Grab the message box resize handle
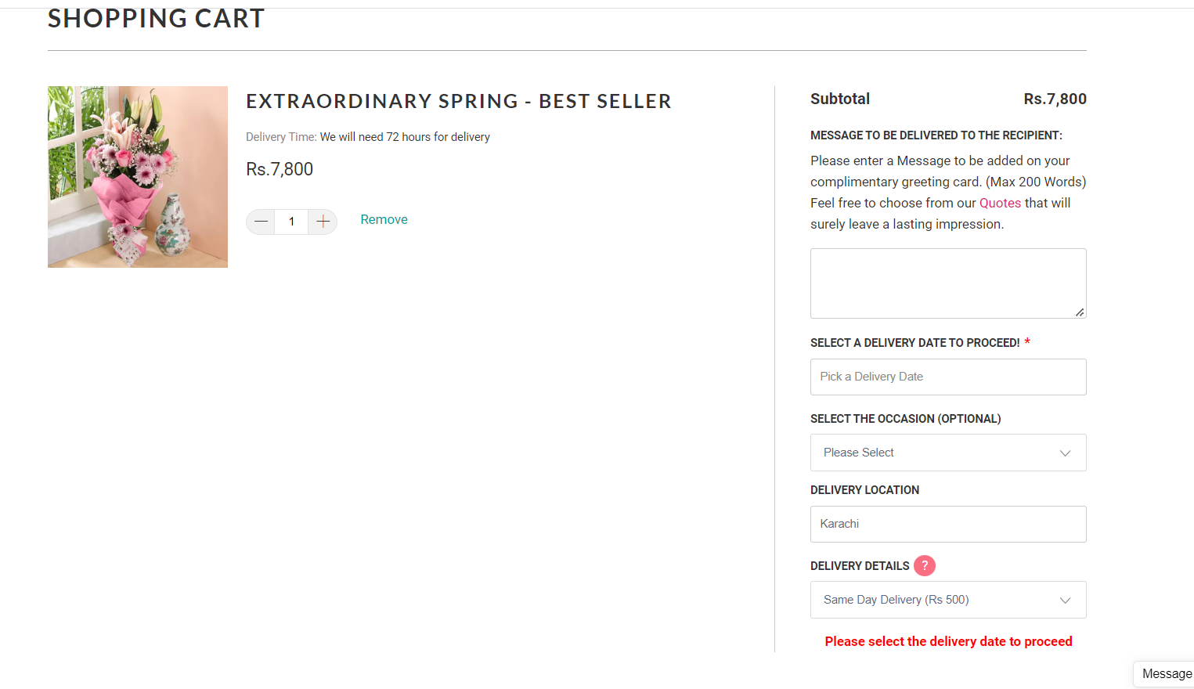This screenshot has width=1194, height=689. coord(1080,312)
